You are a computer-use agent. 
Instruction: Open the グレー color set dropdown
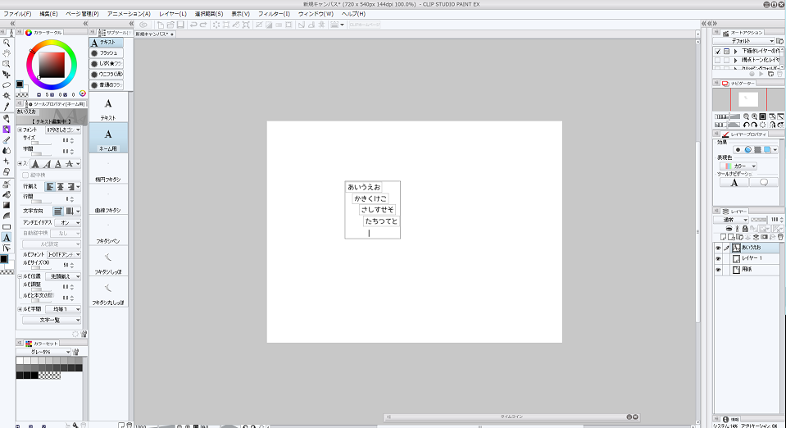coord(43,352)
